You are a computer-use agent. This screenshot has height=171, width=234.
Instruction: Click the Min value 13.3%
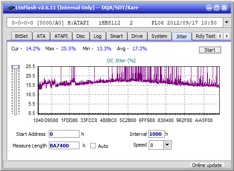(x=104, y=49)
